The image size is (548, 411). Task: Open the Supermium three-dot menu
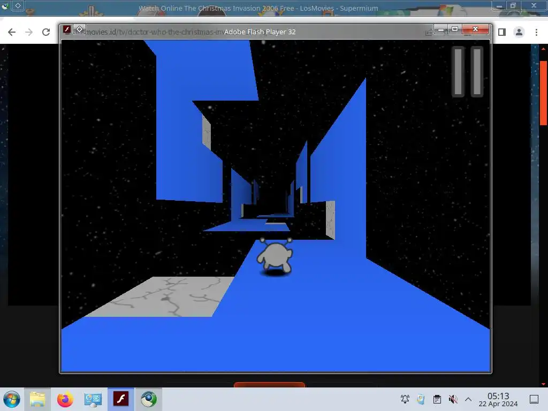pos(536,32)
